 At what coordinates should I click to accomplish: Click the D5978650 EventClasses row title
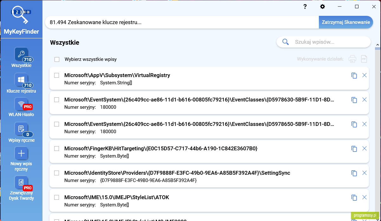tap(199, 124)
